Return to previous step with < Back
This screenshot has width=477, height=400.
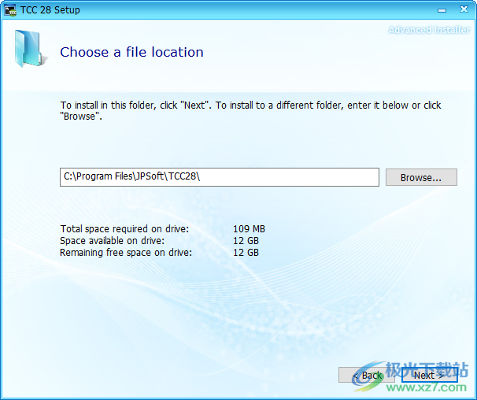(367, 375)
